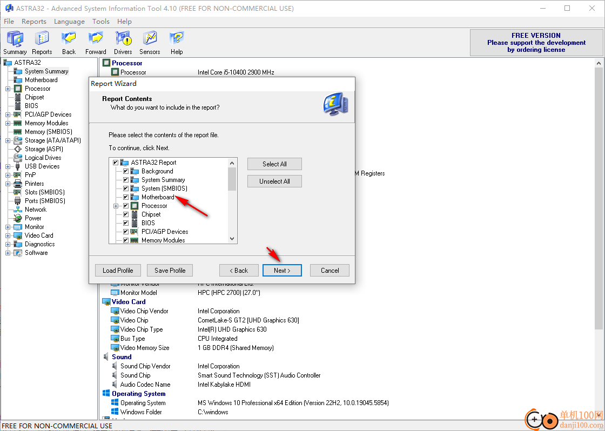Screen dimensions: 605x431
Task: Uncheck Motherboard report checkbox
Action: [x=126, y=197]
